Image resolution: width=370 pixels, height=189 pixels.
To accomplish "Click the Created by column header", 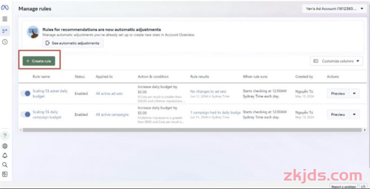I will pos(304,77).
